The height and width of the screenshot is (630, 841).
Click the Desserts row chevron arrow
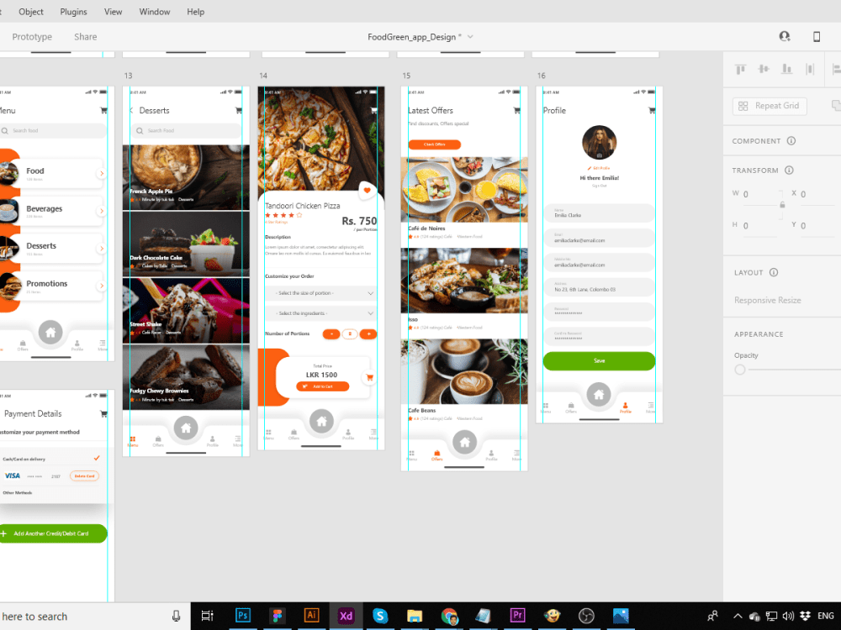point(101,249)
